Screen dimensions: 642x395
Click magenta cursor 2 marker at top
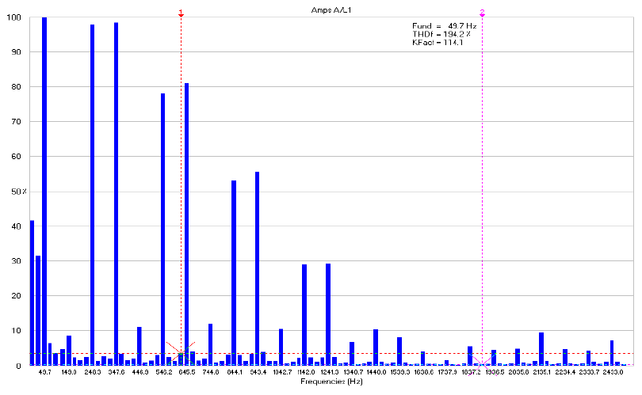click(482, 13)
